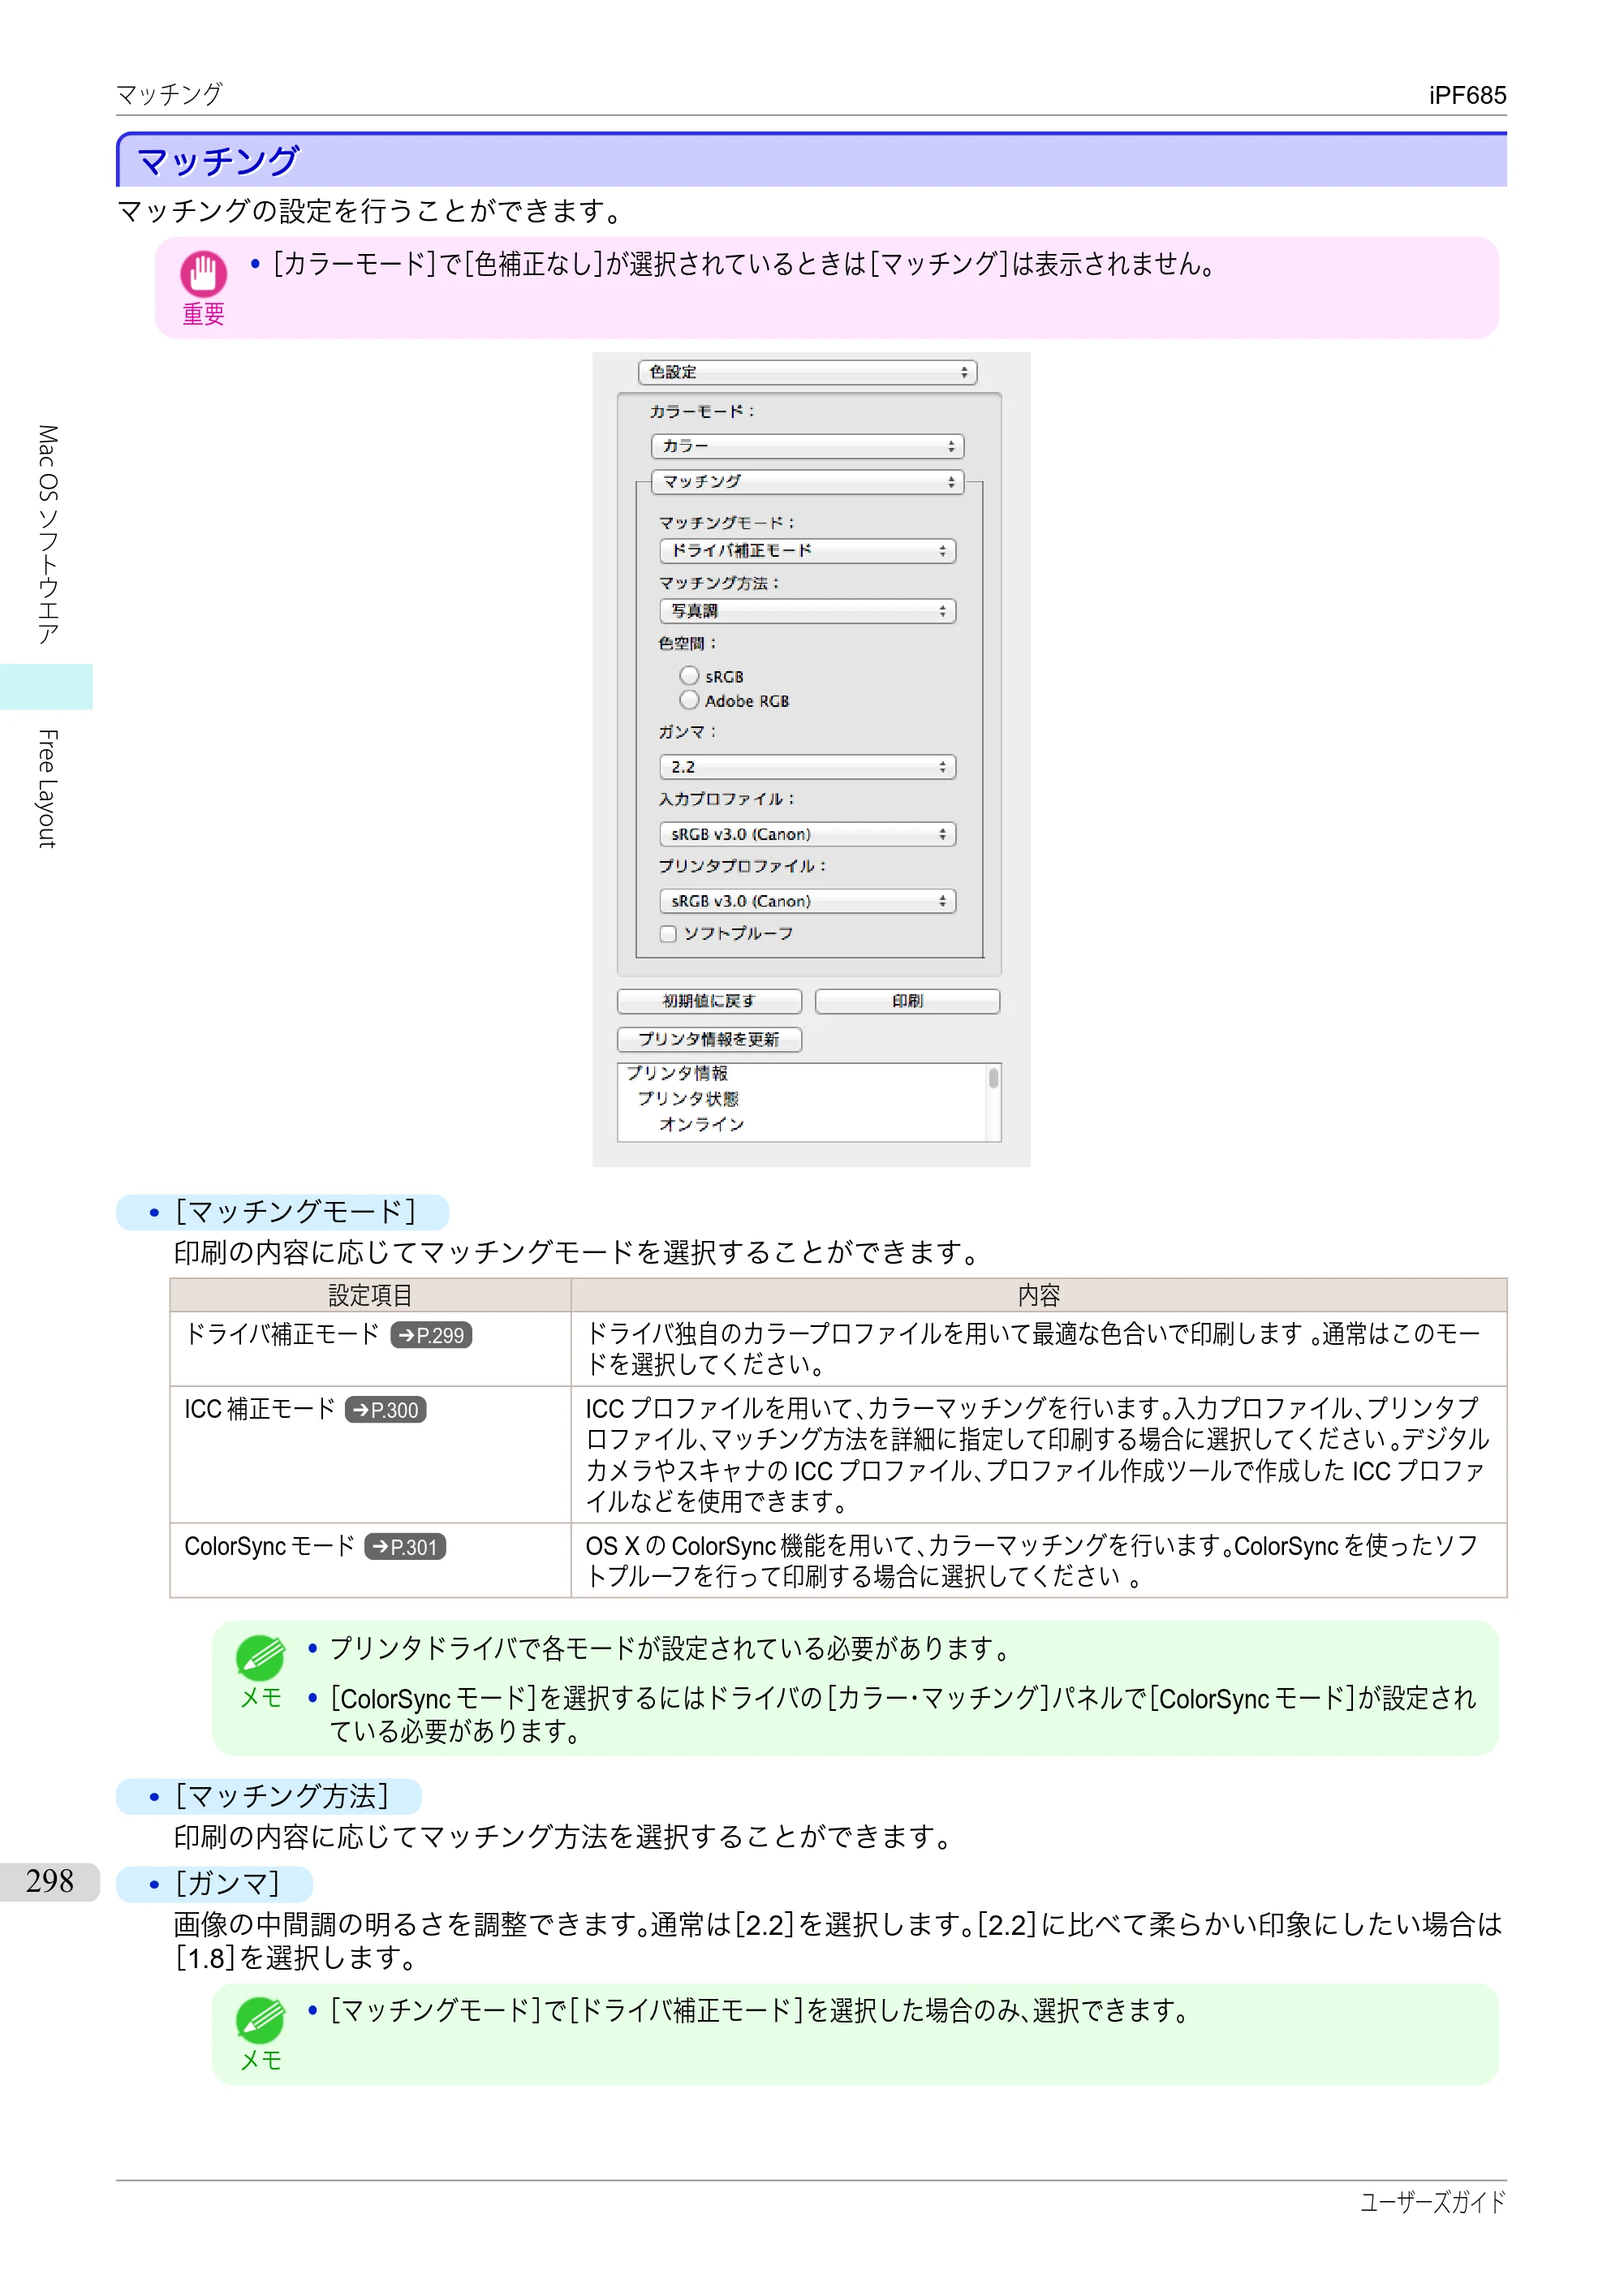
Task: Follow the P.301 page link
Action: click(x=405, y=1547)
